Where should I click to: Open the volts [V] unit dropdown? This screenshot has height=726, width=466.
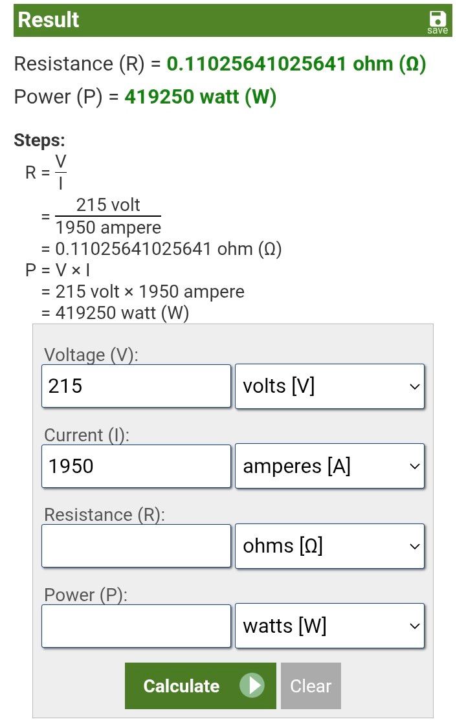tap(329, 386)
